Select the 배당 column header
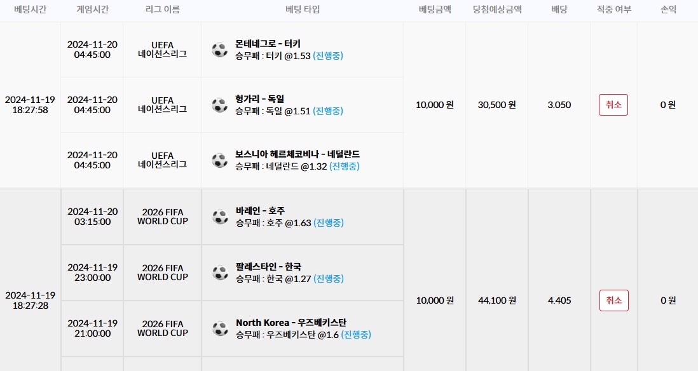The height and width of the screenshot is (371, 698). pyautogui.click(x=559, y=10)
